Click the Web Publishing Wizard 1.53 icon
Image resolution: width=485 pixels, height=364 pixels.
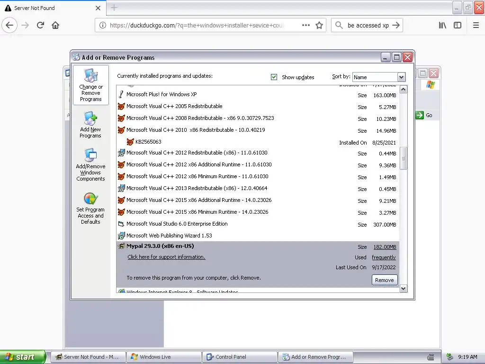(121, 236)
